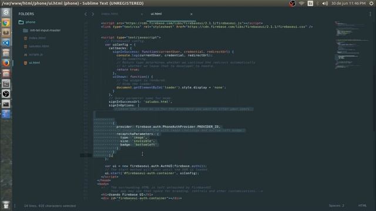The width and height of the screenshot is (376, 211).
Task: Open the sound volume indicator
Action: [x=325, y=4]
